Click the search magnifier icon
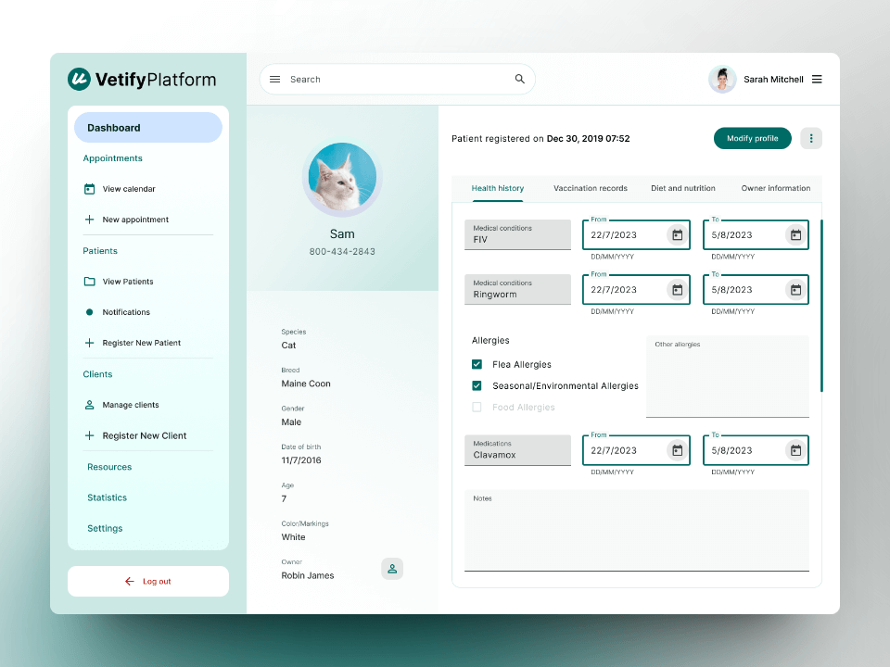 pyautogui.click(x=519, y=79)
